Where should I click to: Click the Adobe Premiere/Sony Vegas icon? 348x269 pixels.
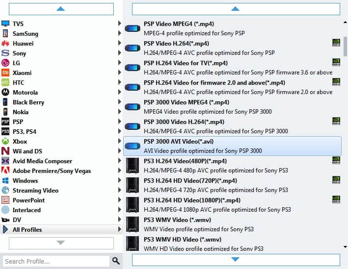5,171
